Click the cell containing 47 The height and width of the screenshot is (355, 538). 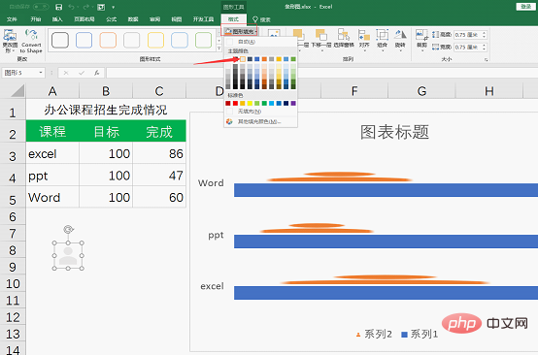pos(159,176)
